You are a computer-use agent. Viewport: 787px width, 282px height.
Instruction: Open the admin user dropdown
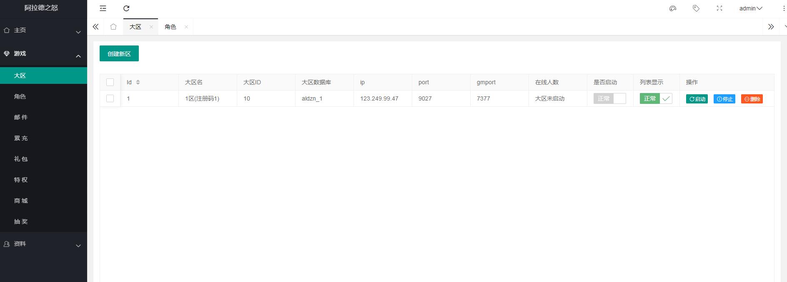point(750,8)
